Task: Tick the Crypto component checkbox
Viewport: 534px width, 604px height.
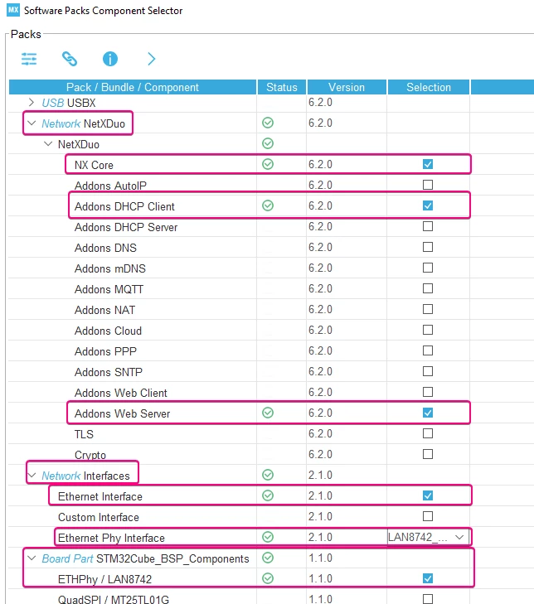Action: point(428,454)
